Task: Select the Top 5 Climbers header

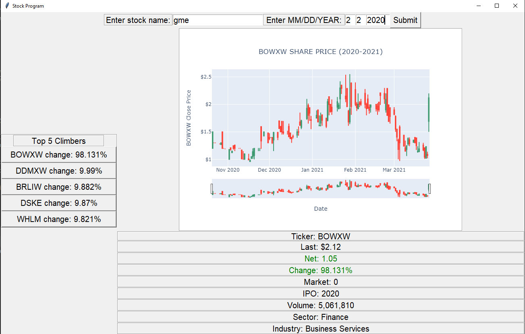Action: pyautogui.click(x=58, y=141)
